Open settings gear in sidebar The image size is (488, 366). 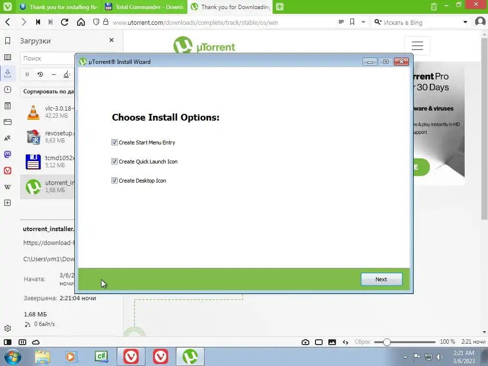tap(8, 328)
